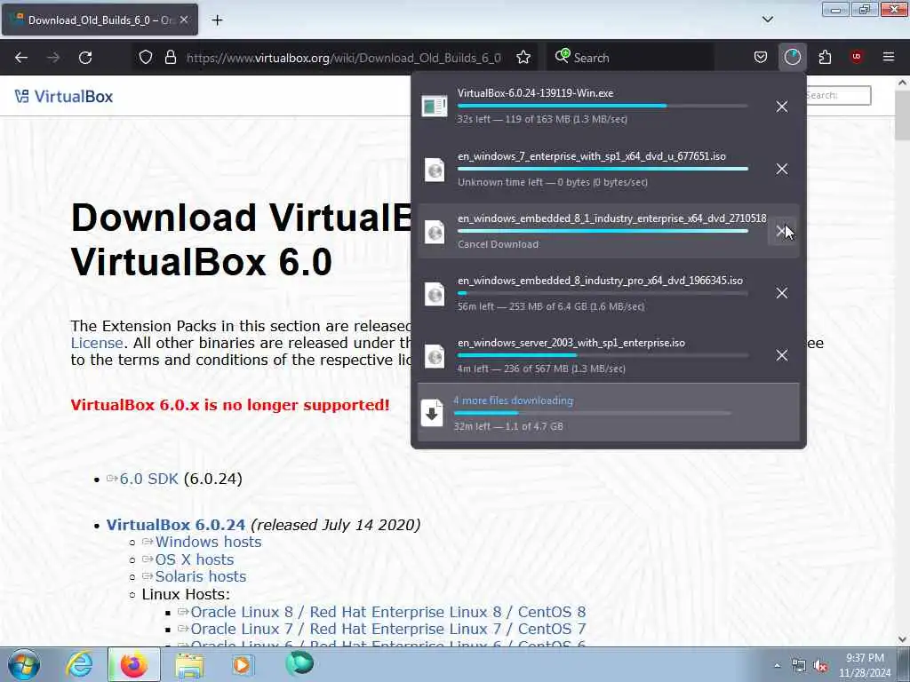Click the VirtualBox logo link

coord(64,96)
